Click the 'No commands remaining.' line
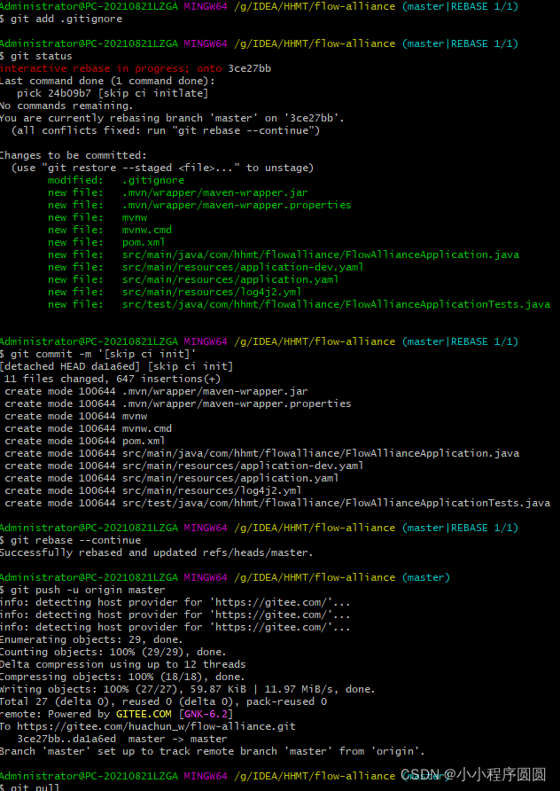This screenshot has height=791, width=560. (x=66, y=106)
